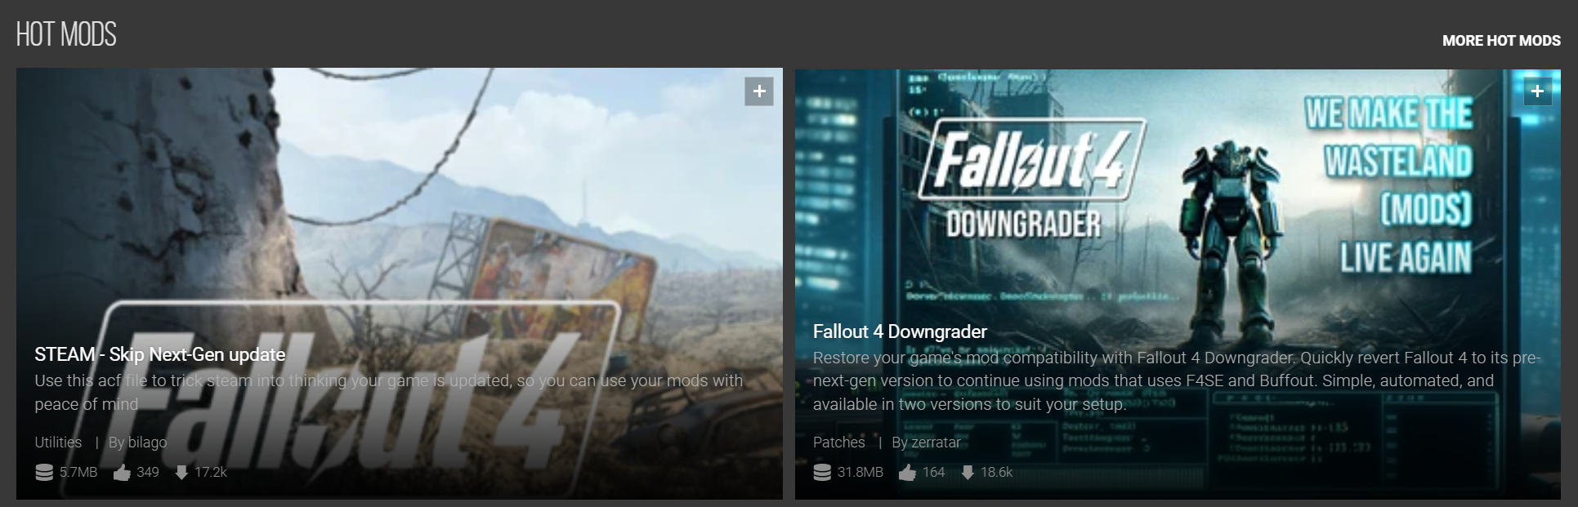Click thumbs-up icon beside 349 endorsements

coord(122,473)
